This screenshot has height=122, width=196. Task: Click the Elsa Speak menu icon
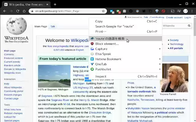pyautogui.click(x=92, y=54)
